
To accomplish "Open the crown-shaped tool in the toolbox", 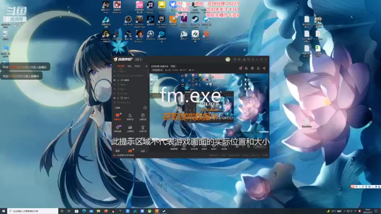I will [x=130, y=128].
